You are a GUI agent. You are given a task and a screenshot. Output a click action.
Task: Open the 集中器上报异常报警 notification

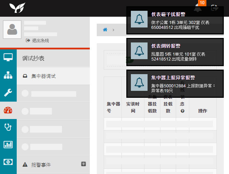point(175,84)
